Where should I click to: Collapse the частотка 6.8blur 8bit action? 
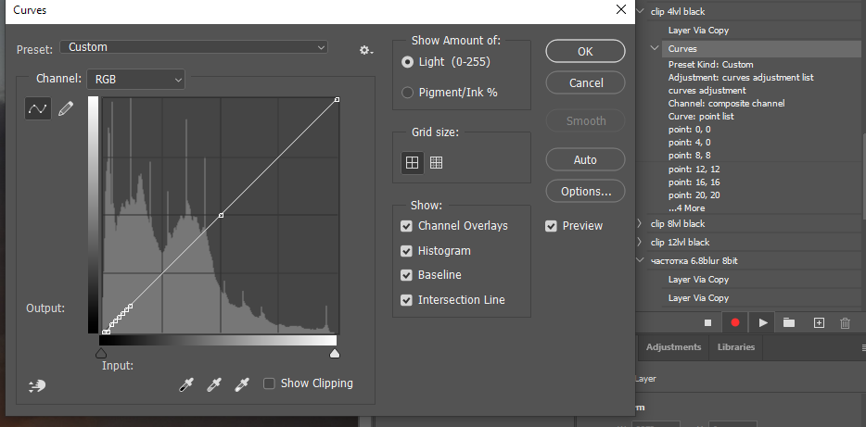click(x=640, y=260)
